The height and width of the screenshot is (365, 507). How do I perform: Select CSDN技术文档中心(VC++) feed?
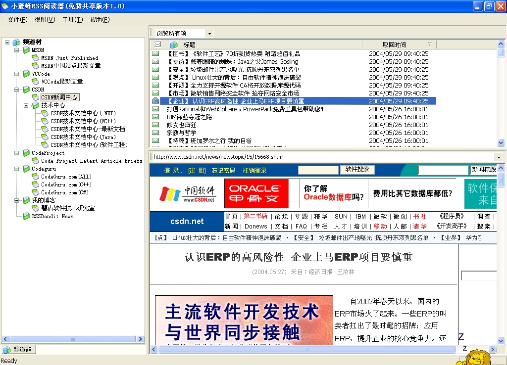(x=83, y=122)
